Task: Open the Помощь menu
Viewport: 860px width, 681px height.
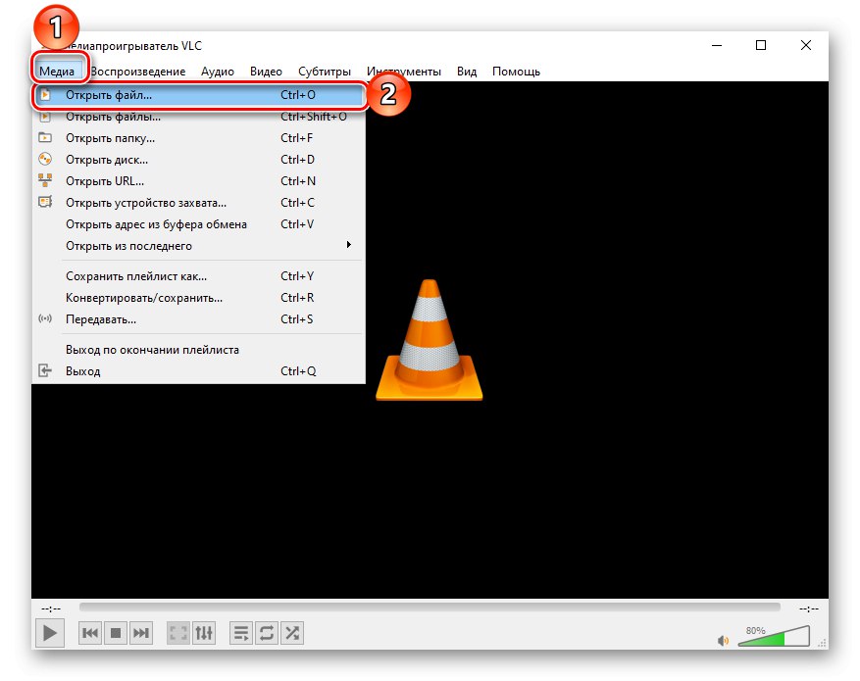Action: 516,72
